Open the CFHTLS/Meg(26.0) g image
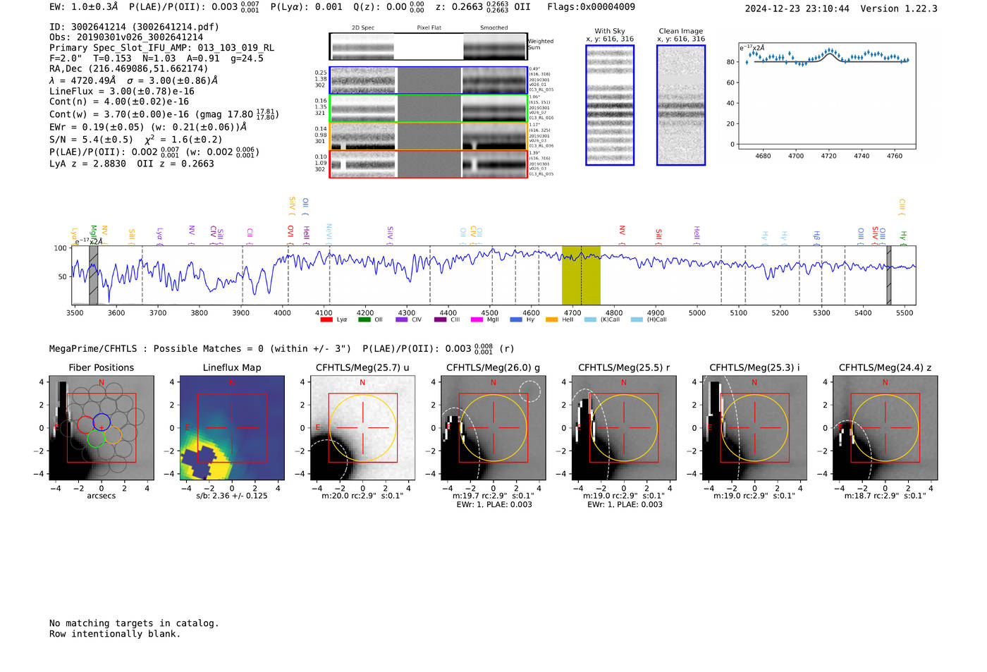This screenshot has width=987, height=672. coord(493,427)
